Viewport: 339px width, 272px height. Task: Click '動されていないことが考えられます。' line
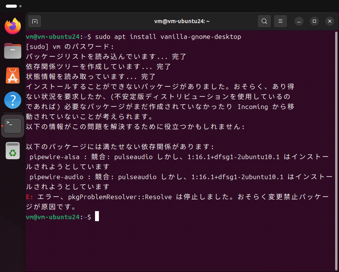[89, 117]
